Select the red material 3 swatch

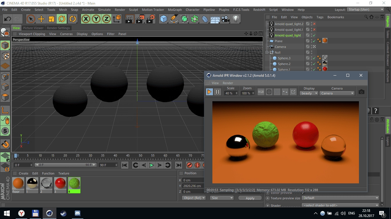click(60, 185)
